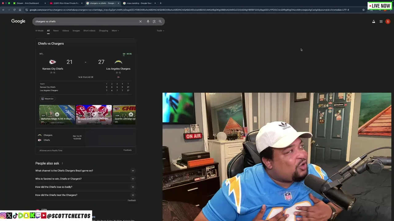Click the Los Angeles Chargers team name
The image size is (394, 221).
tap(118, 69)
